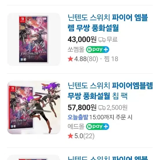Image resolution: width=160 pixels, height=160 pixels.
Task: Click the 오늘출발 same-day shipping label
Action: point(78,117)
